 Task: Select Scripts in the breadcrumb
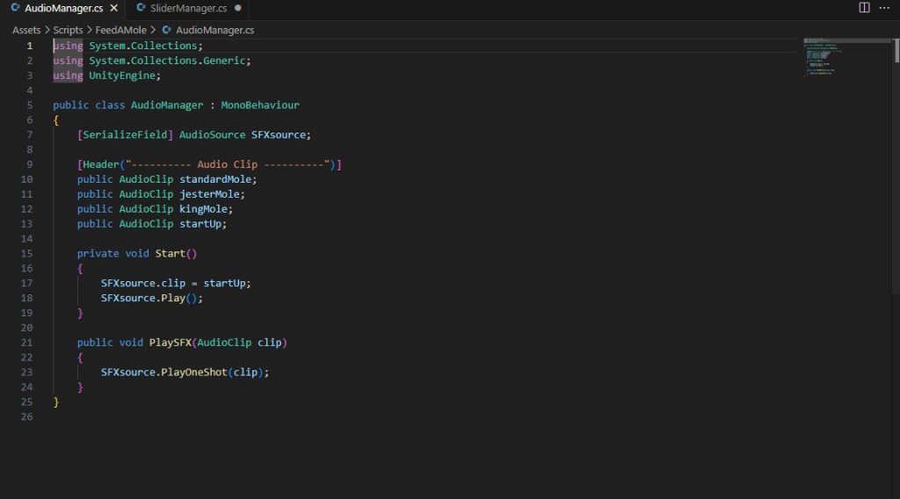point(68,30)
